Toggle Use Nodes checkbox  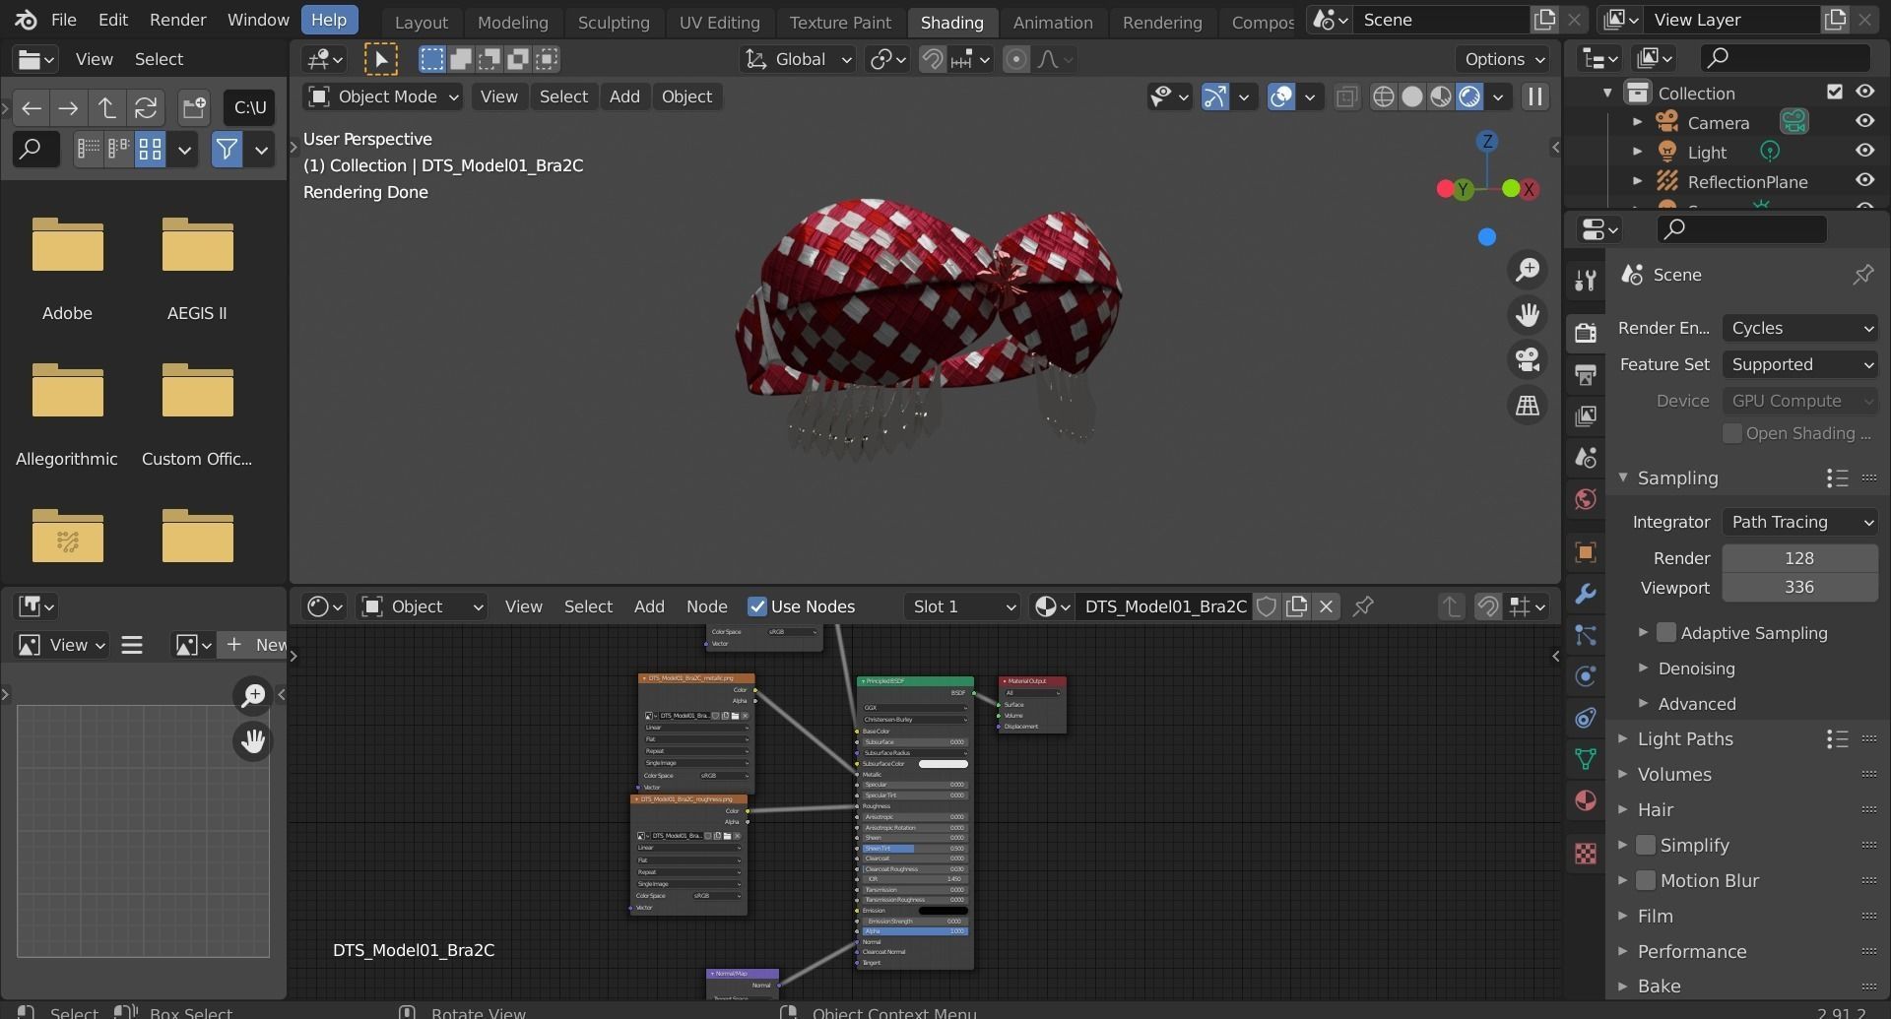757,606
